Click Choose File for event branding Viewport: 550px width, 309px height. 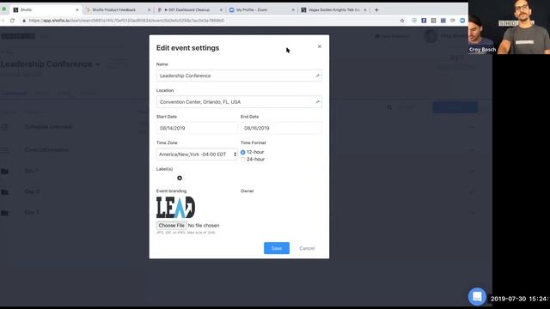click(x=172, y=225)
